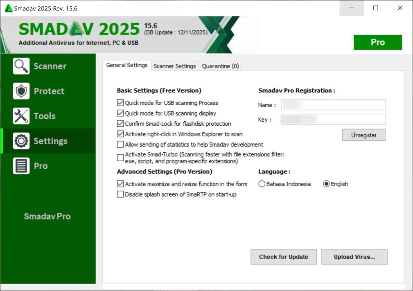Toggle Confirm Smad-Lock for flashdisk protection
The image size is (413, 291).
coord(120,124)
